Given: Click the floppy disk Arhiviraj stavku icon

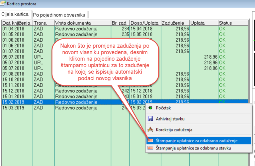Looking at the screenshot, I should tap(150, 119).
